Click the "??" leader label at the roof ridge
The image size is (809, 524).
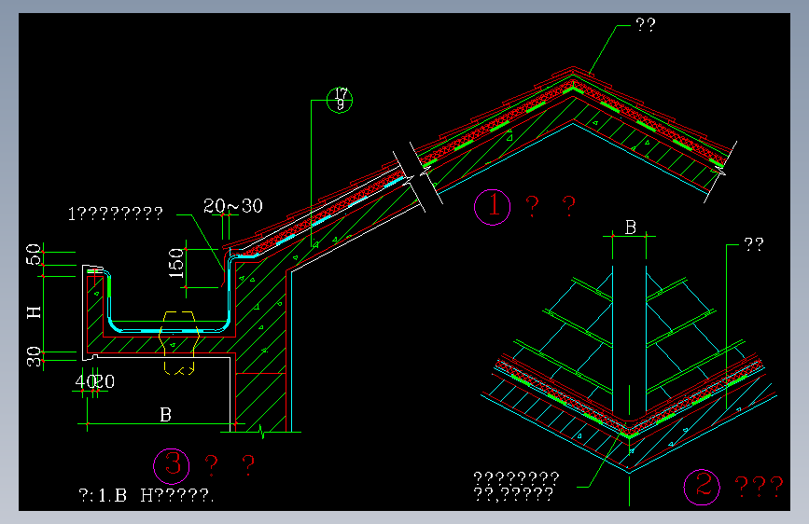(646, 25)
